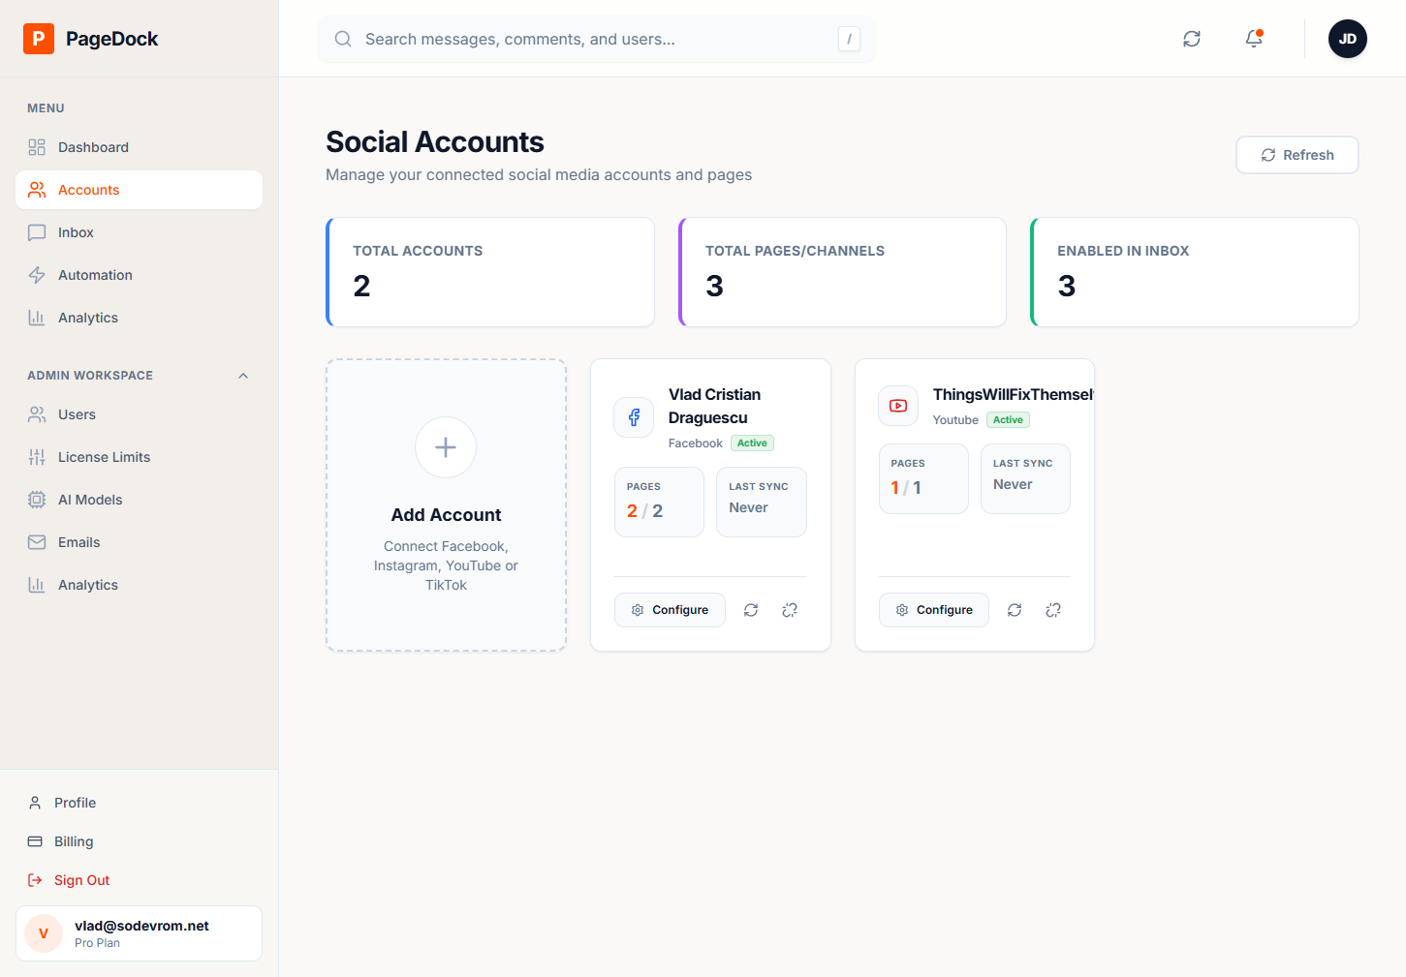Viewport: 1406px width, 977px height.
Task: Click the sync icon in top bar
Action: (1192, 39)
